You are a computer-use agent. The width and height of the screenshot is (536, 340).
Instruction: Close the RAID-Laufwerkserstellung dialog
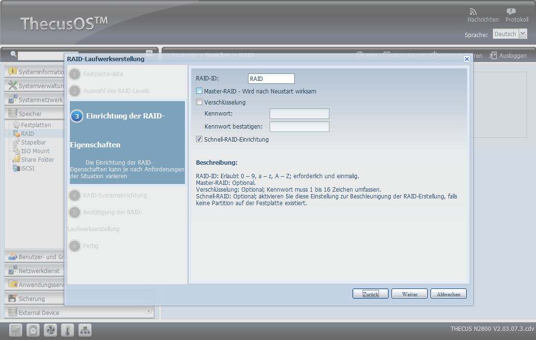tap(467, 59)
